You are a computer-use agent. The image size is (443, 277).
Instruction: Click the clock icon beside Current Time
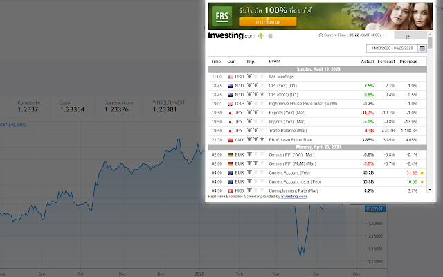pyautogui.click(x=320, y=35)
